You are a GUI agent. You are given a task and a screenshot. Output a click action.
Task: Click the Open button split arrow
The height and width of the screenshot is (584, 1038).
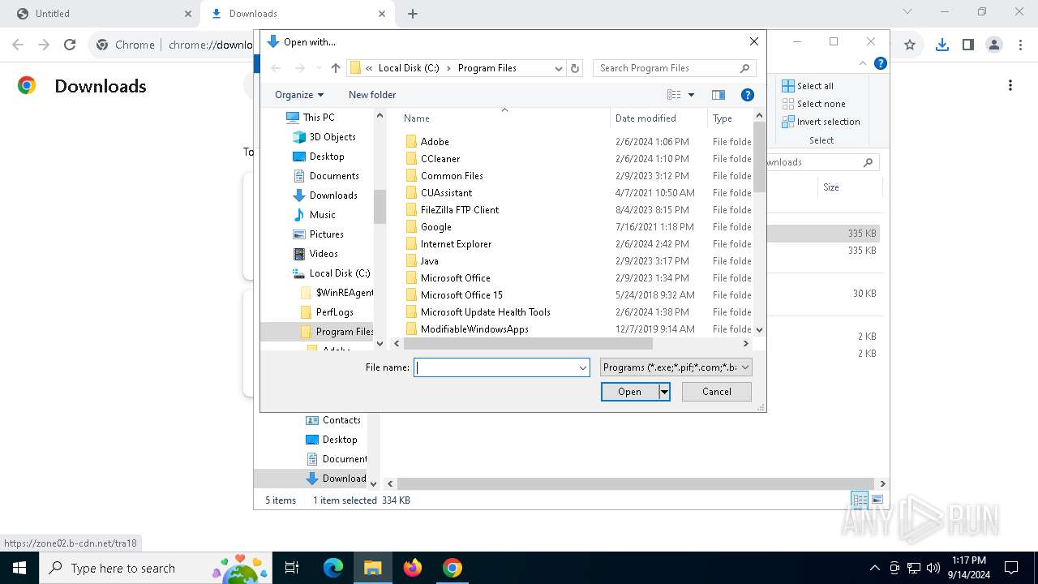click(x=664, y=392)
